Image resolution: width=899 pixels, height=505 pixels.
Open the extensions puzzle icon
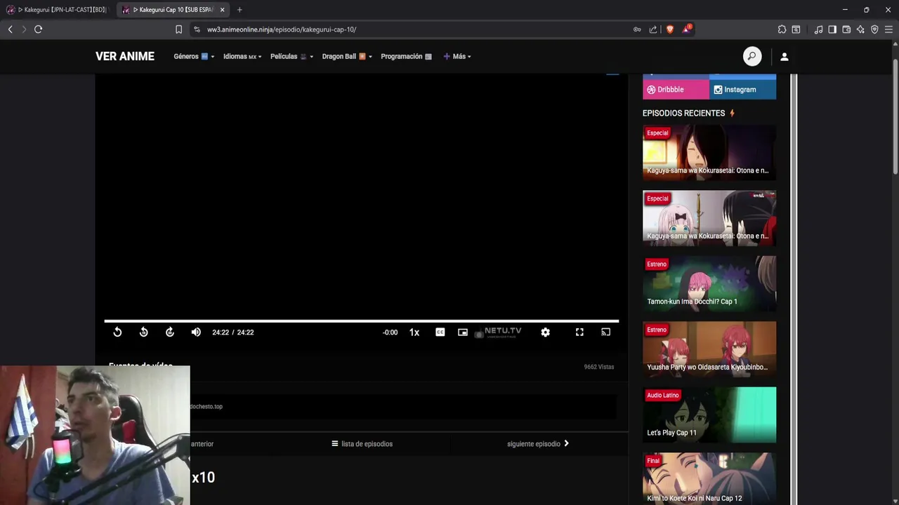(782, 29)
